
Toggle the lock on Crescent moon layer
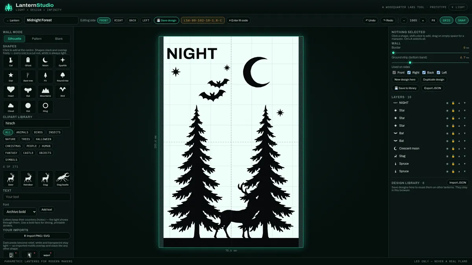click(x=453, y=148)
